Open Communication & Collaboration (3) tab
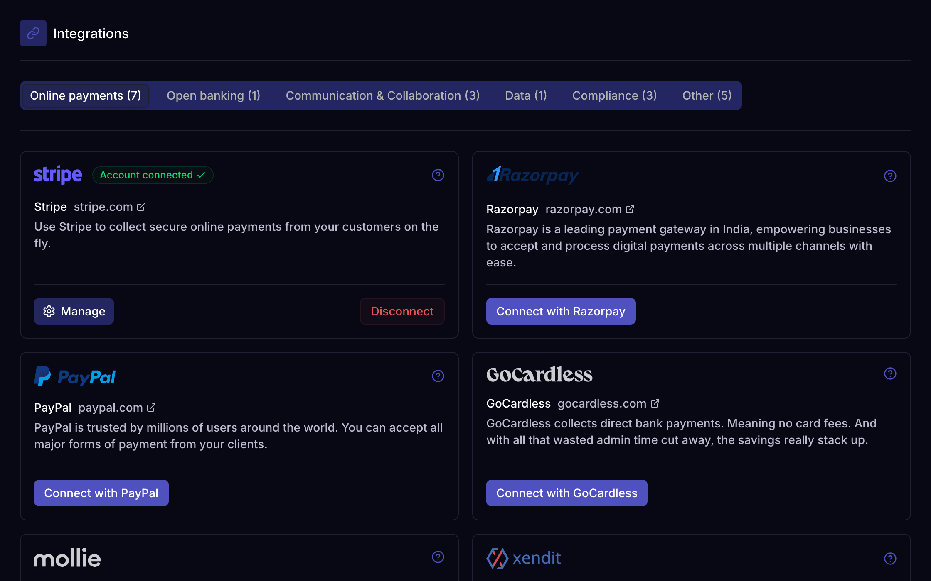Viewport: 931px width, 581px height. tap(383, 95)
